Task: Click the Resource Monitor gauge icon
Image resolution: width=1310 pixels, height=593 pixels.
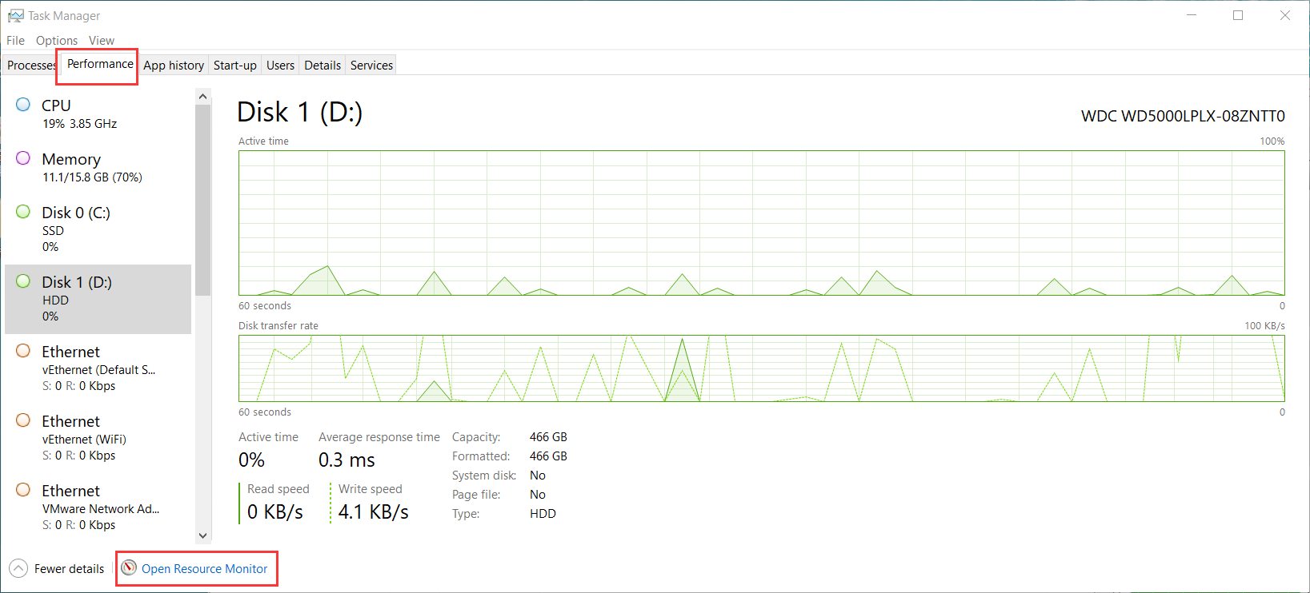Action: (129, 568)
